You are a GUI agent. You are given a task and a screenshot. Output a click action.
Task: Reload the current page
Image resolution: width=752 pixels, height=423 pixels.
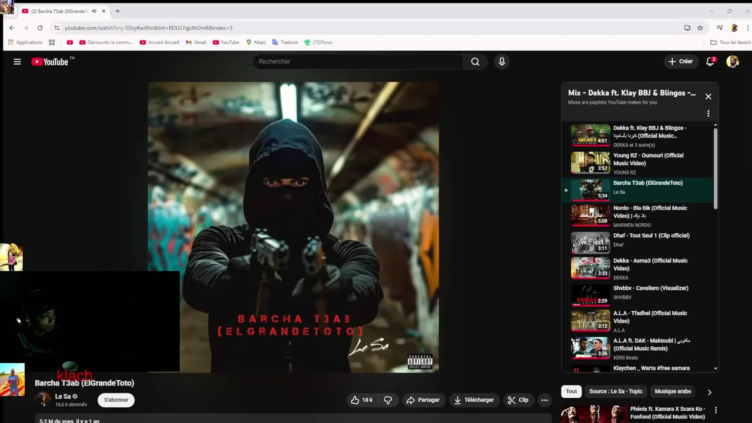coord(40,28)
